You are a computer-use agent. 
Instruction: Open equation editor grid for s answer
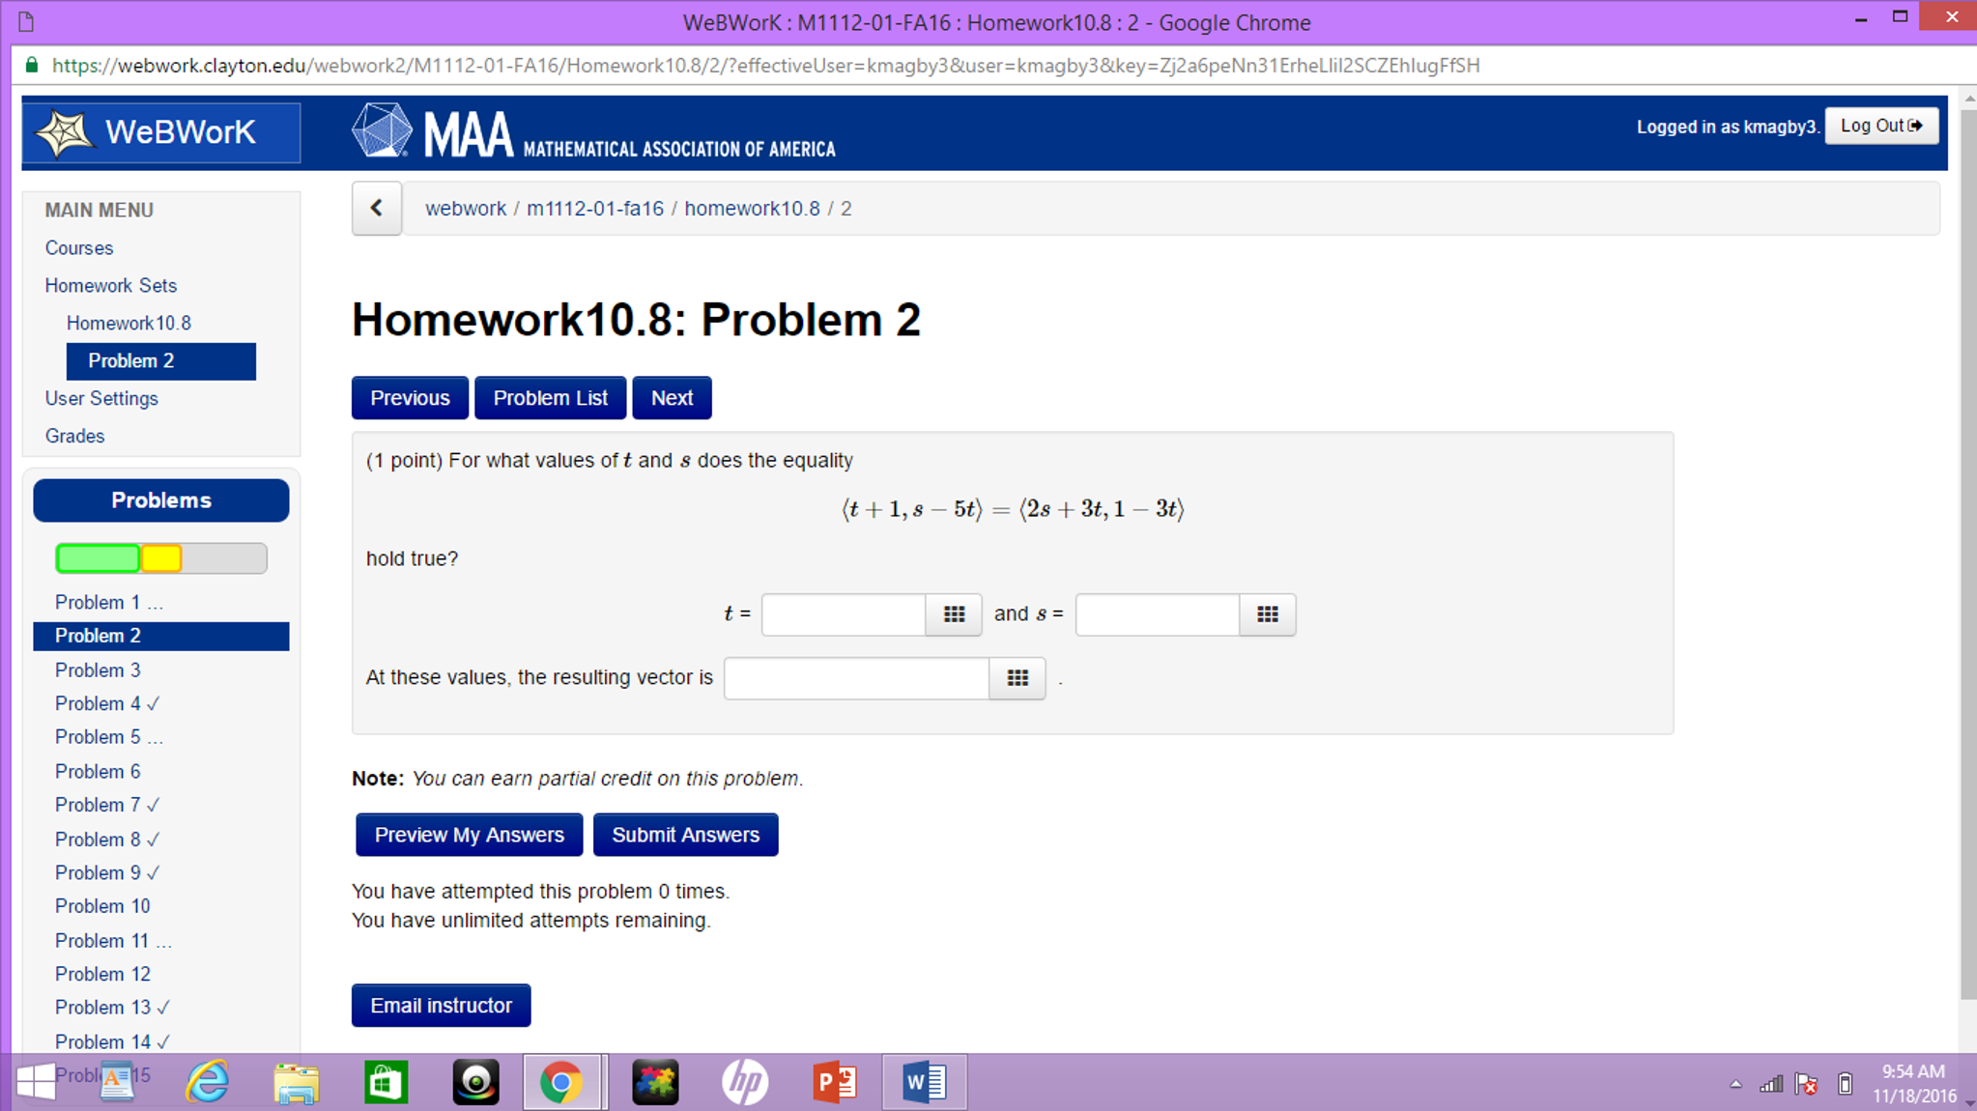1267,614
